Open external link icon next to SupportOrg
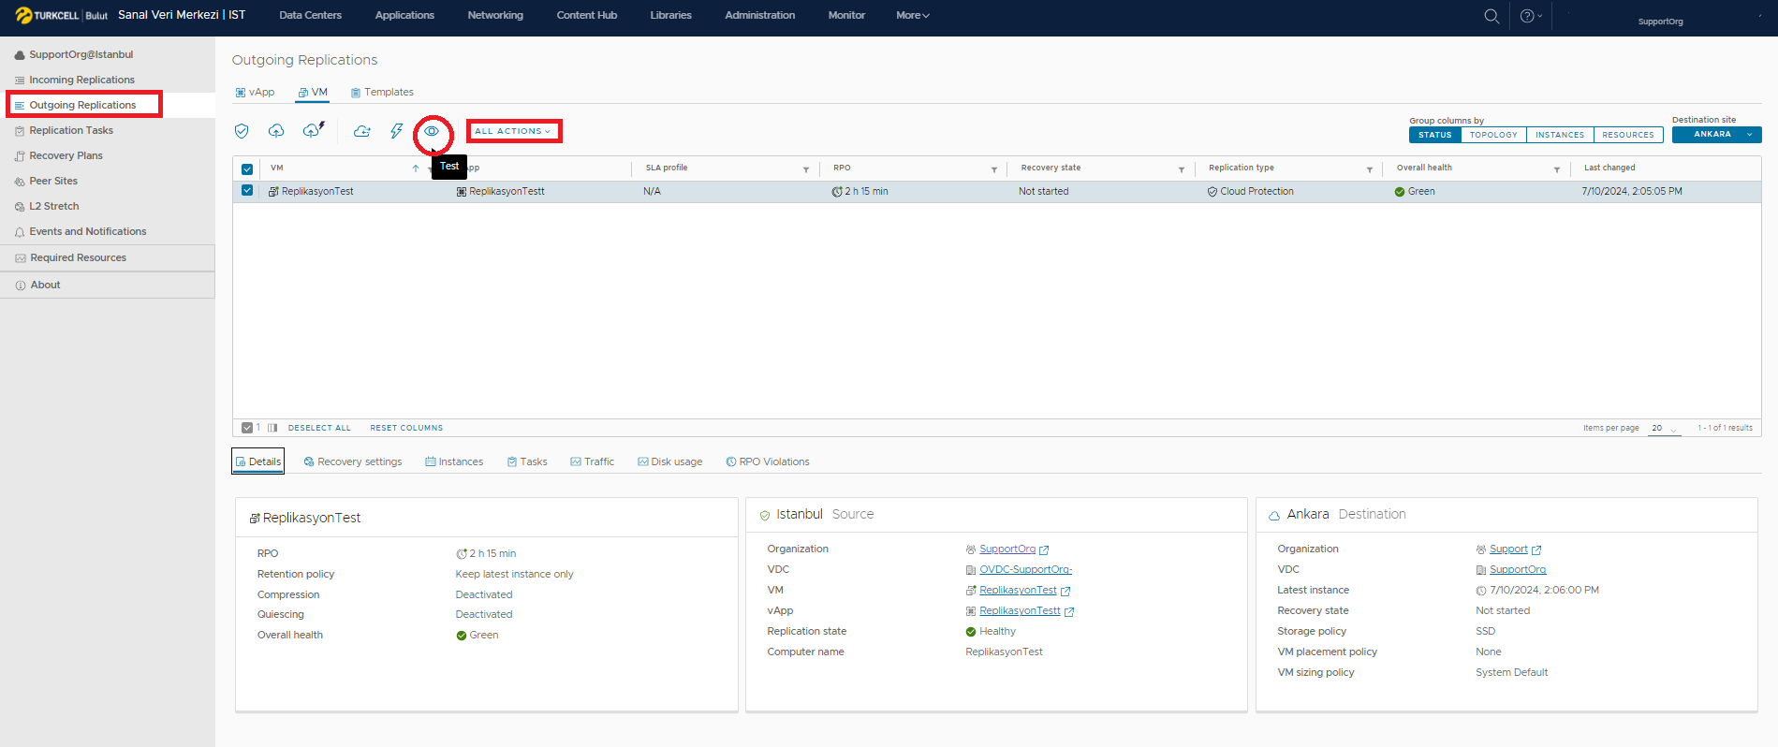The image size is (1778, 747). coord(1044,550)
